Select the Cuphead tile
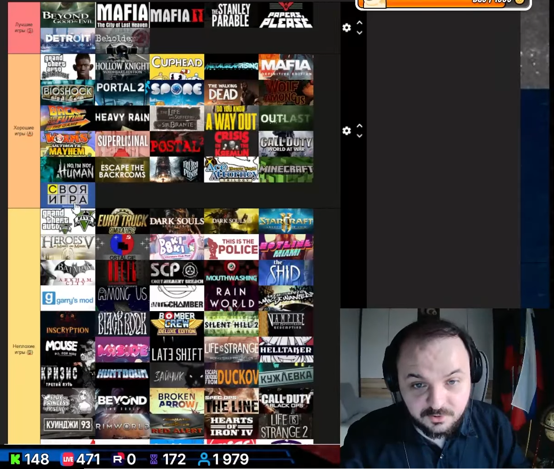 click(177, 67)
